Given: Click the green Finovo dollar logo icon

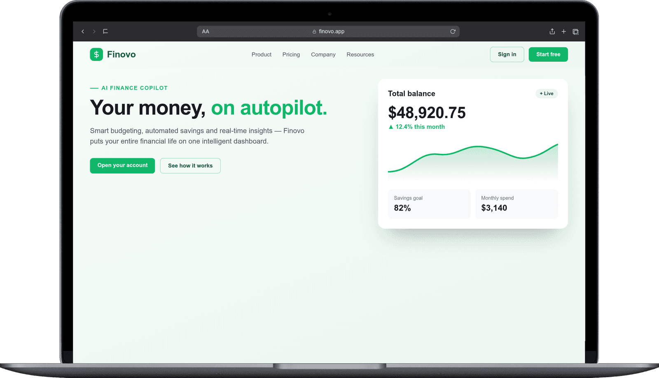Looking at the screenshot, I should (96, 54).
